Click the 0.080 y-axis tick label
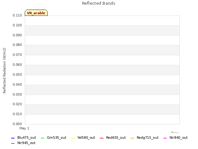The image size is (198, 149). tap(17, 45)
